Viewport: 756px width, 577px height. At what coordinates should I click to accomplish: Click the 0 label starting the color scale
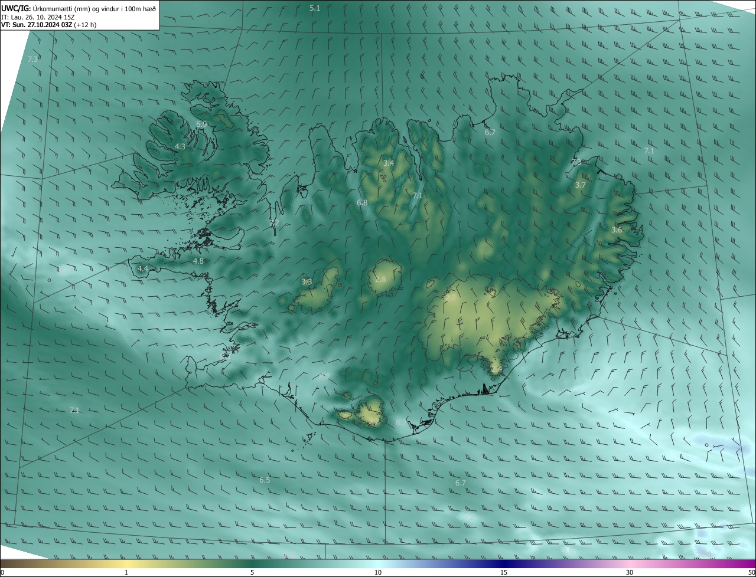[x=2, y=572]
